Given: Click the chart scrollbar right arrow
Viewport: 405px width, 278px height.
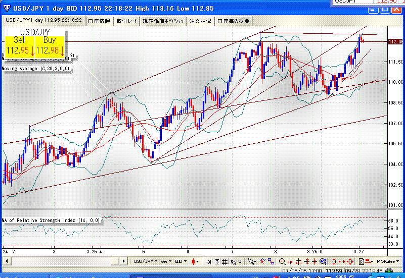Looking at the screenshot, I should 123,261.
